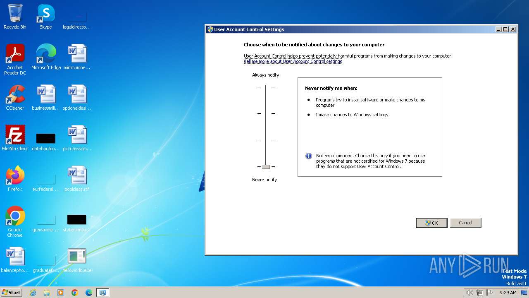Image resolution: width=529 pixels, height=298 pixels.
Task: Maximize the User Account Control Settings window
Action: click(x=505, y=29)
